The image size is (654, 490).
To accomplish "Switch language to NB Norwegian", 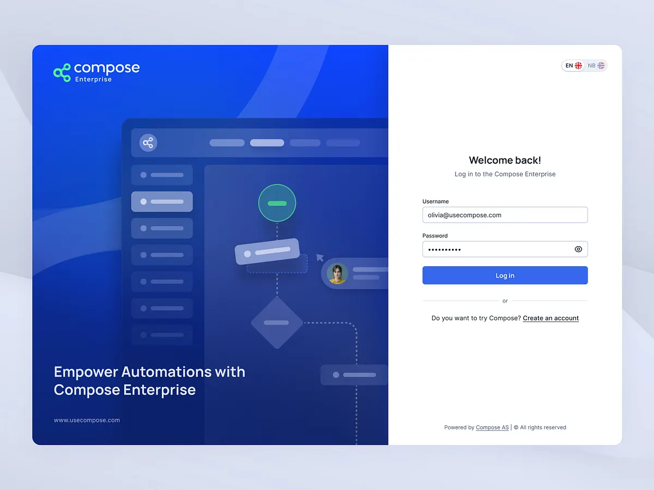I will [x=596, y=65].
